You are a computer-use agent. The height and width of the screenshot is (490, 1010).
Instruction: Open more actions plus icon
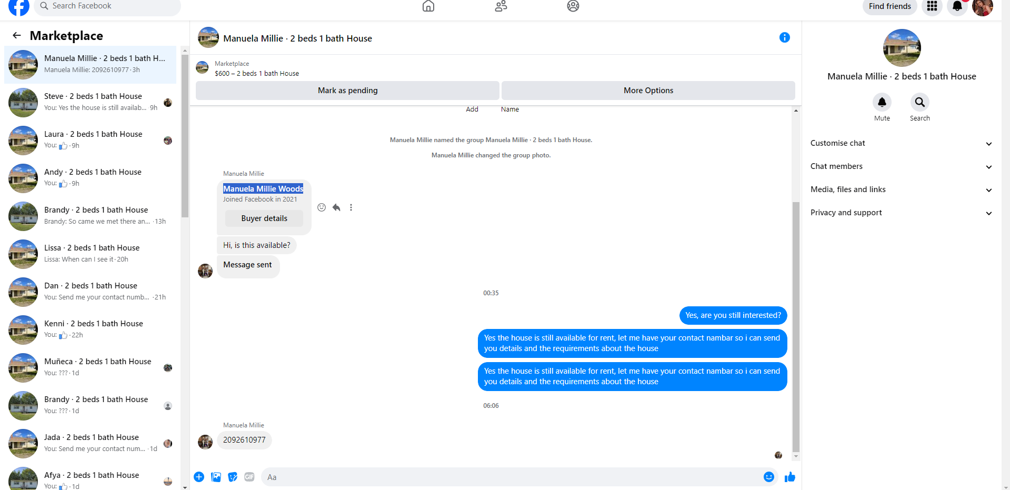coord(199,477)
